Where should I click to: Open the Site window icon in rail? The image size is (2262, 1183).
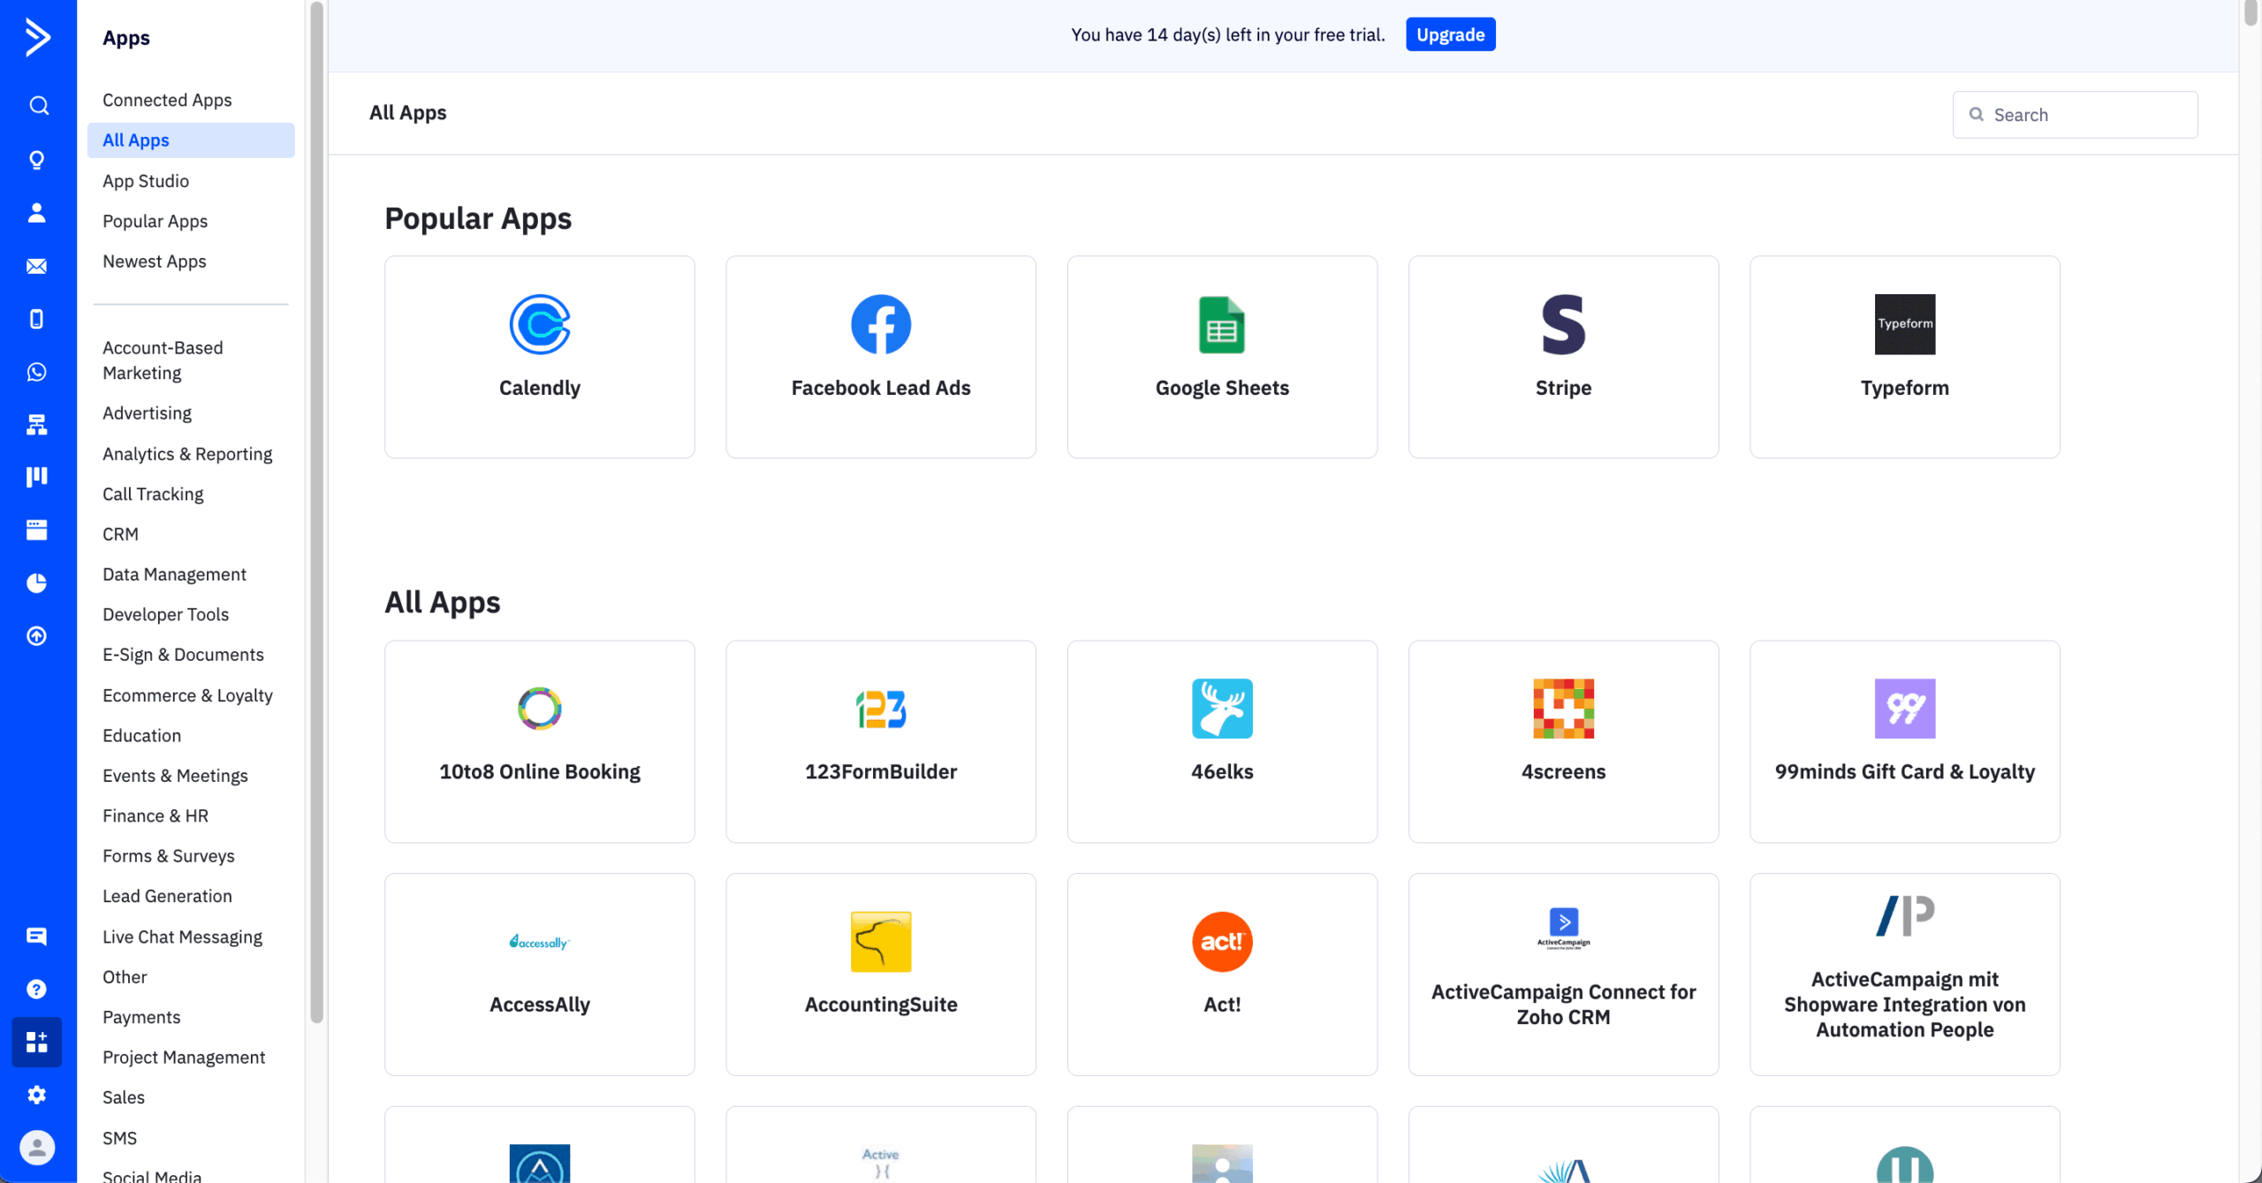point(37,530)
